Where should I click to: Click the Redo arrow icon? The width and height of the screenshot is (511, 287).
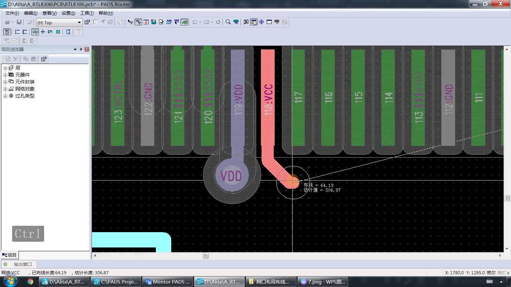[x=207, y=22]
